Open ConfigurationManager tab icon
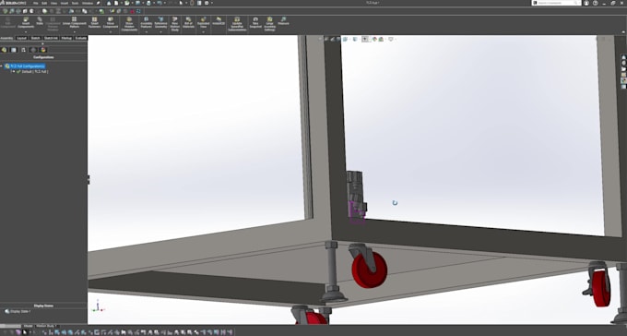 tap(24, 50)
